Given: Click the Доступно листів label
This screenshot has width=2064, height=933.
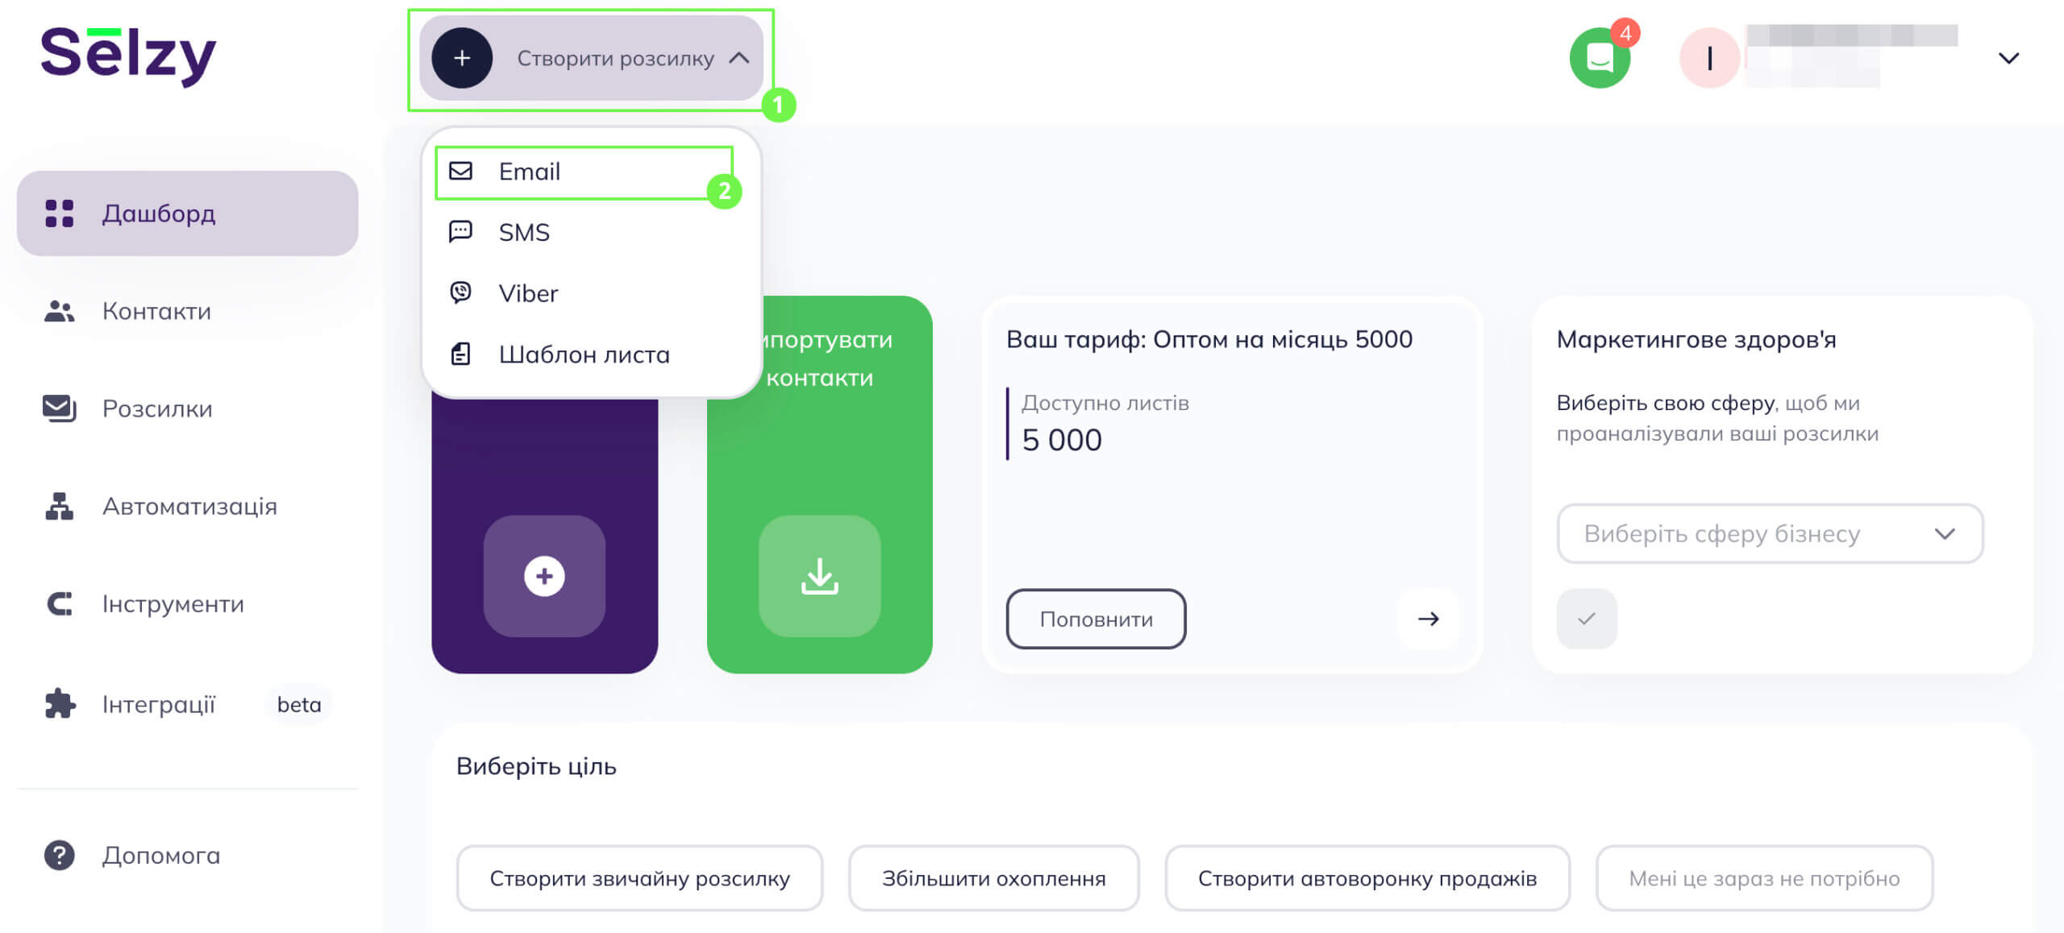Looking at the screenshot, I should click(x=1105, y=403).
